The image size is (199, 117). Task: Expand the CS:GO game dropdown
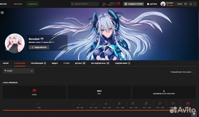tap(19, 71)
